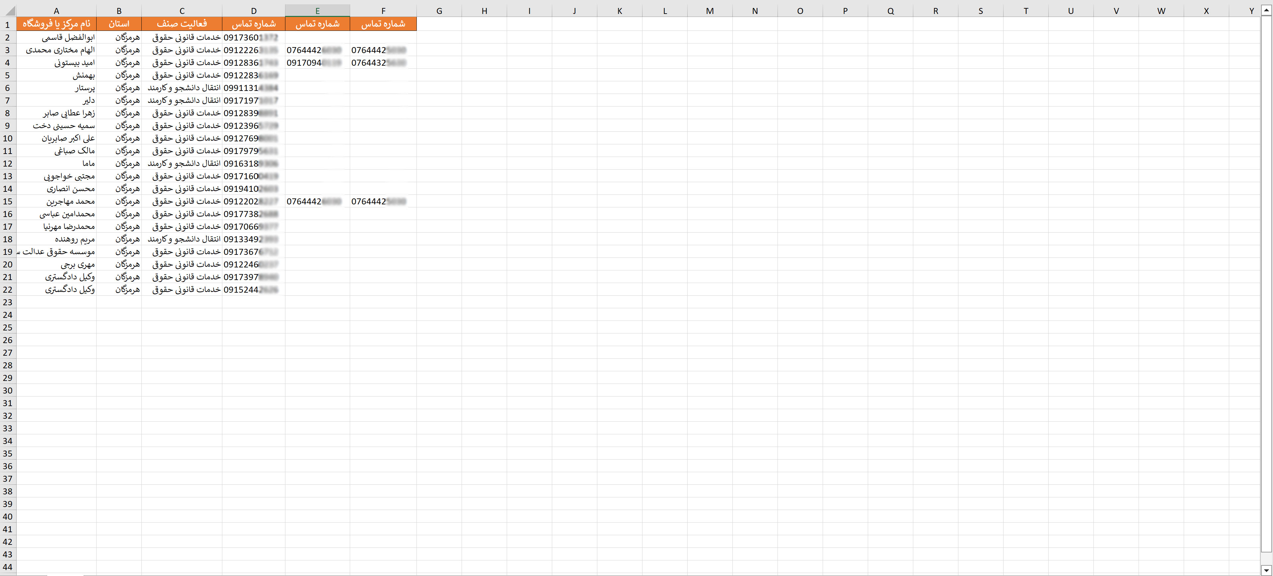Click phone number starting 0915244 in row 22
The width and height of the screenshot is (1273, 576).
pyautogui.click(x=254, y=289)
